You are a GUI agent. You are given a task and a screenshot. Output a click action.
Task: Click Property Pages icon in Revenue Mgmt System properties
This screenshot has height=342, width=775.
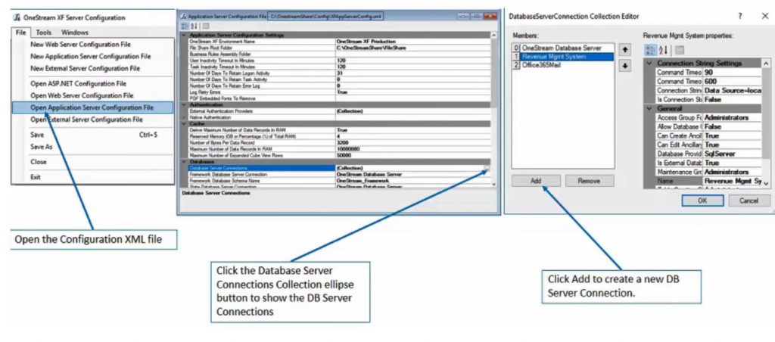point(679,50)
